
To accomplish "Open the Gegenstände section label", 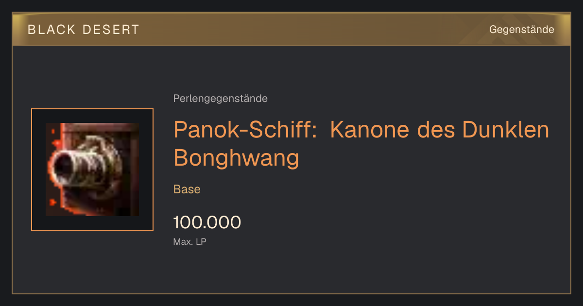I will (x=522, y=30).
